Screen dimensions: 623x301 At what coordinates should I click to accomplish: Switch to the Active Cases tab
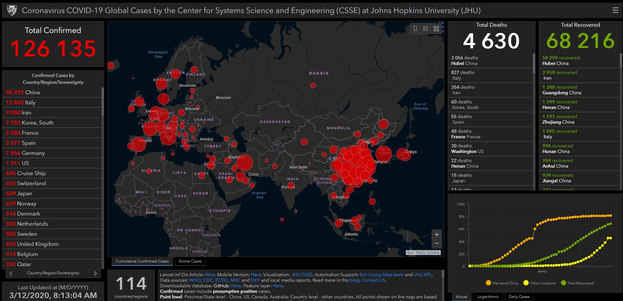[x=190, y=261]
